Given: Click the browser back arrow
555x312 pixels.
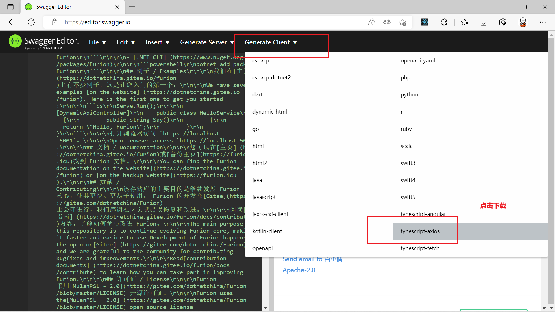Looking at the screenshot, I should click(12, 22).
